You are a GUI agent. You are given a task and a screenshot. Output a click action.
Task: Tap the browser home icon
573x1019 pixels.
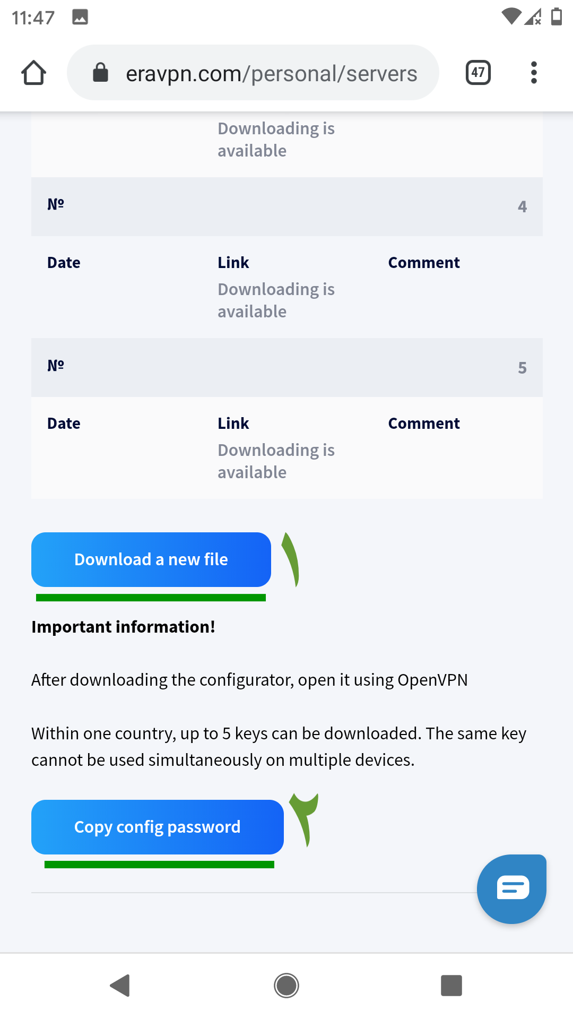coord(33,73)
